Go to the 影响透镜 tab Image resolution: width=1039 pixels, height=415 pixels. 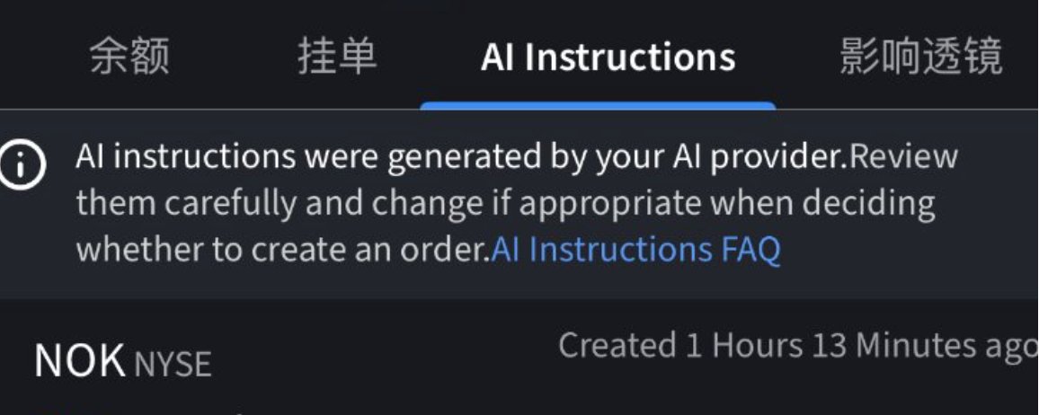(921, 57)
